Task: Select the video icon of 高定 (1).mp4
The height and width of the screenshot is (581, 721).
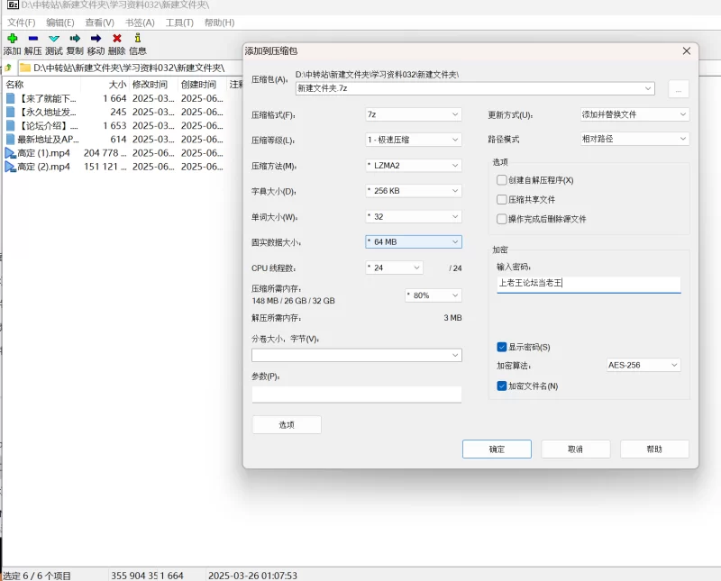Action: (x=10, y=153)
